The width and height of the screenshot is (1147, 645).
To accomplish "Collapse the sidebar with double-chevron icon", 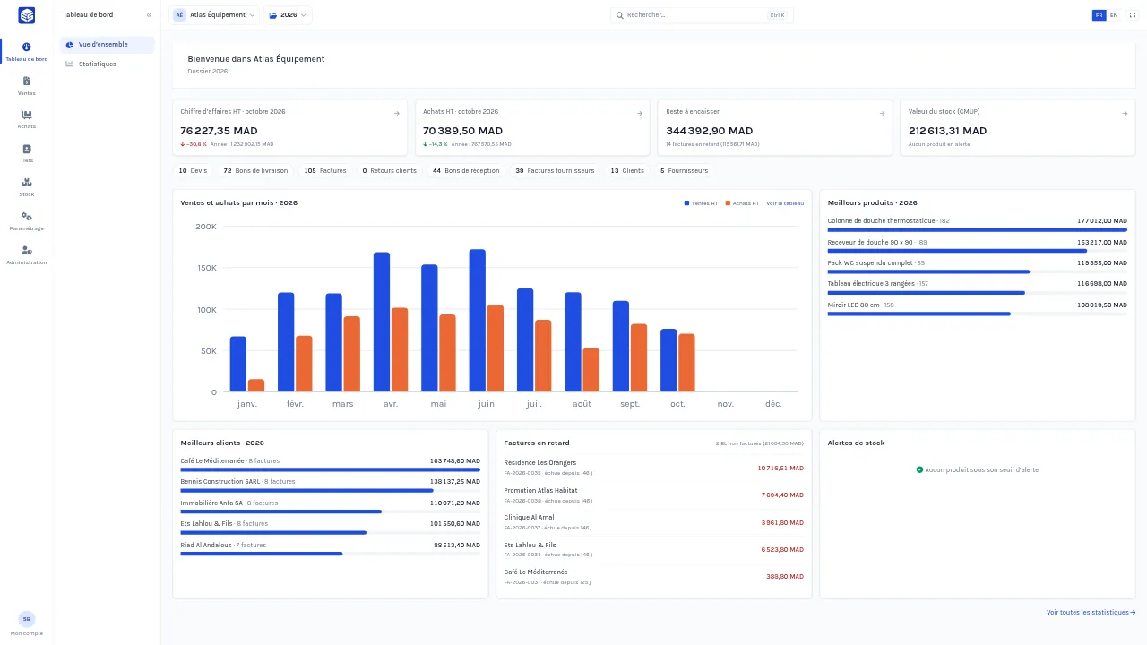I will coord(149,15).
